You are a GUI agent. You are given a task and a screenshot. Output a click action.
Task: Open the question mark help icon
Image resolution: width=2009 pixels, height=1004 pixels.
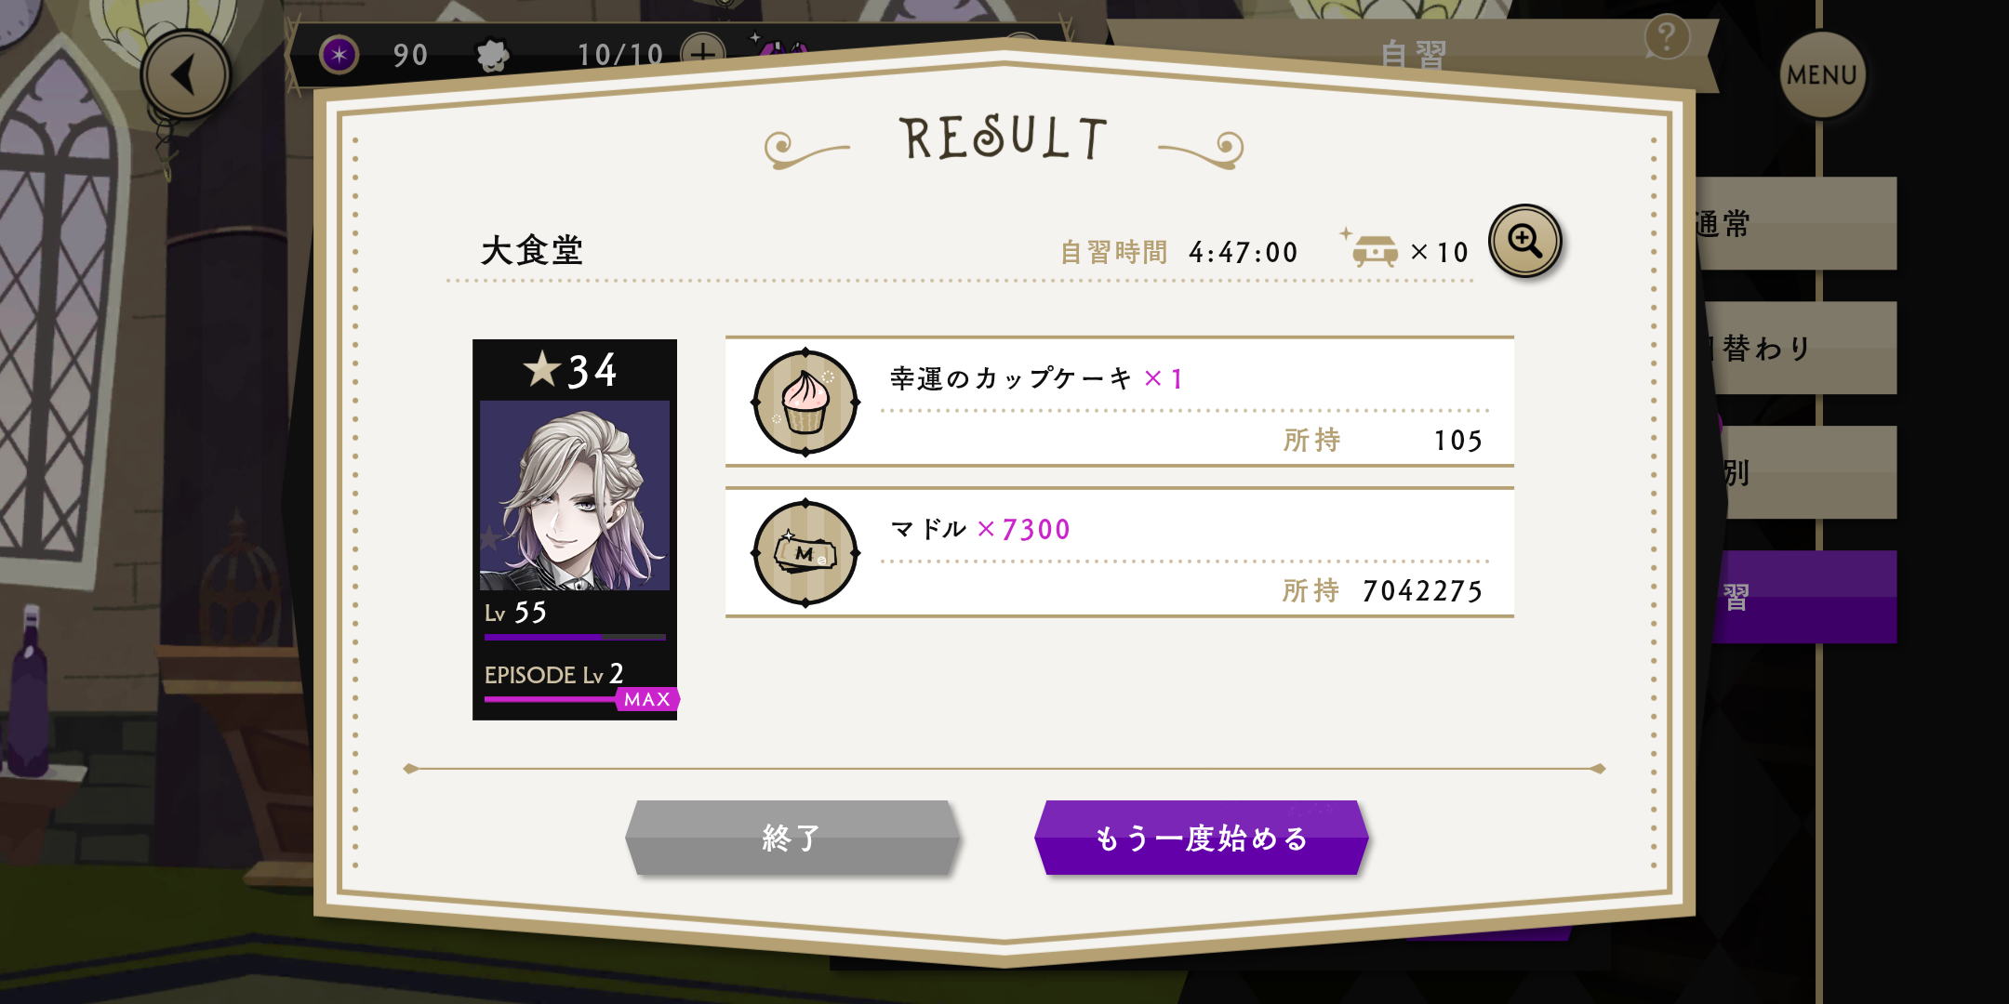[1667, 38]
